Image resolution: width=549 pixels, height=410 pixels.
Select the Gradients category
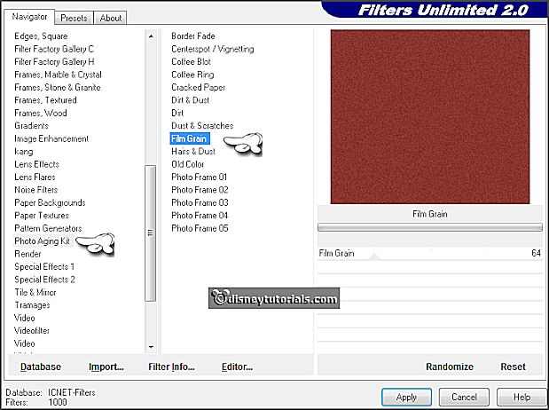point(32,126)
